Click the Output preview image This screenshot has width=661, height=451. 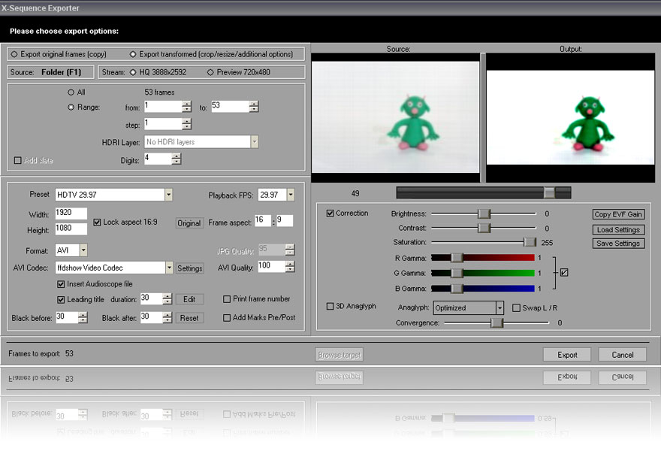(570, 117)
